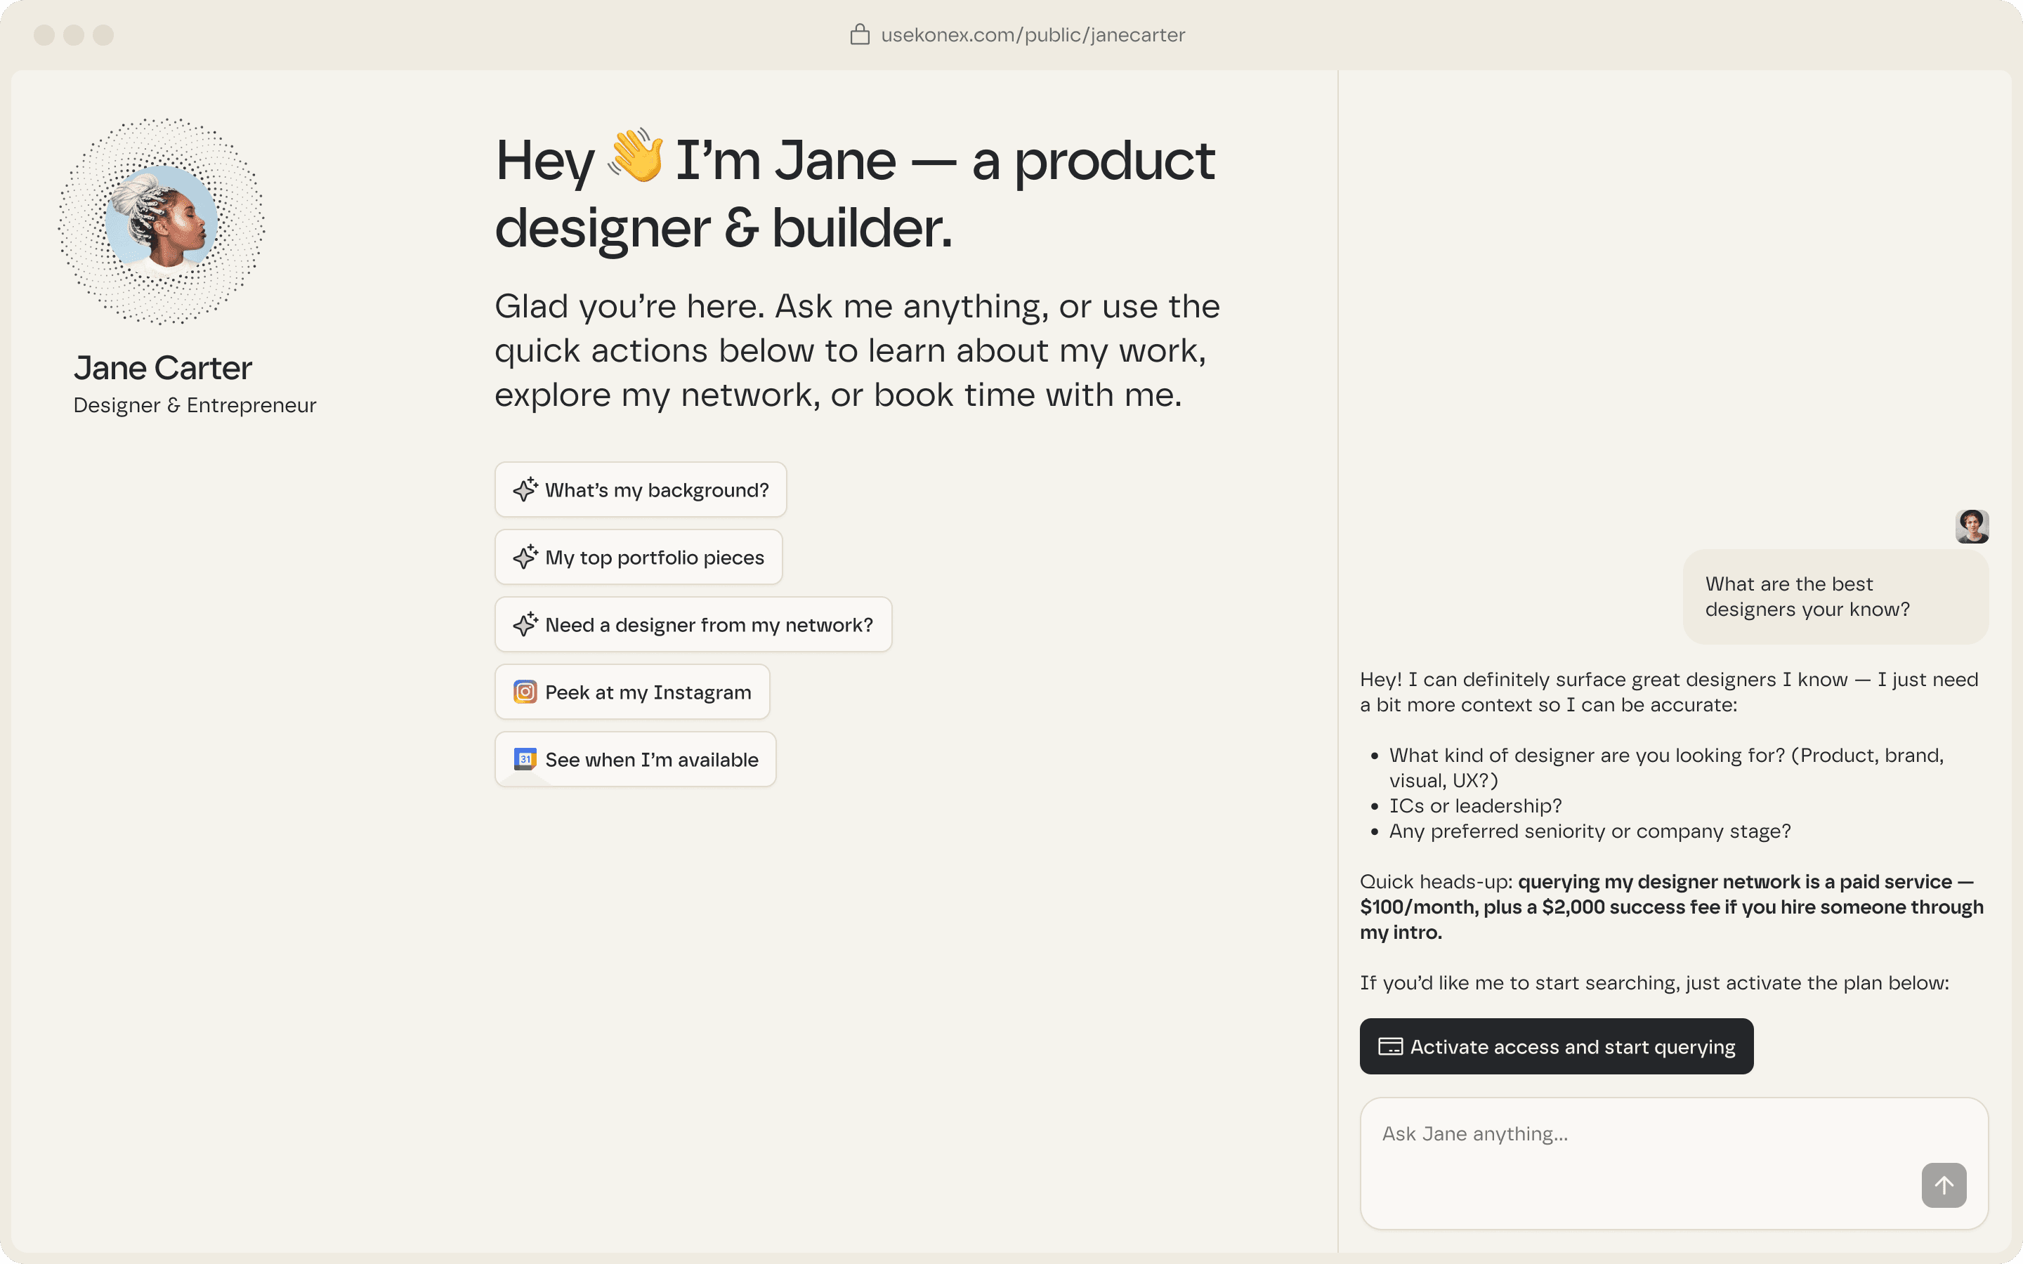The image size is (2023, 1264).
Task: Click the Jane Carter name heading
Action: pos(163,368)
